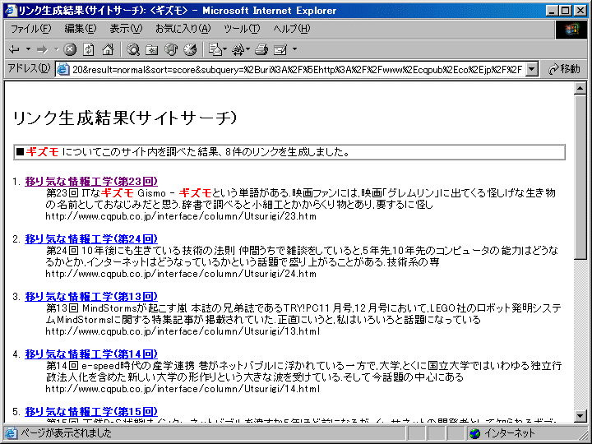Click the URL text ending Utsurigi/24.htm
Screen dimensions: 592x444
point(180,274)
